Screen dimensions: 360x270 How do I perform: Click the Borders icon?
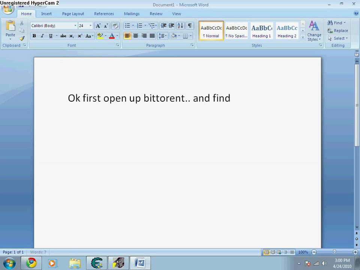click(186, 36)
